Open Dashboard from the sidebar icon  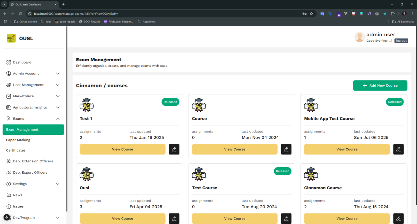pyautogui.click(x=9, y=62)
